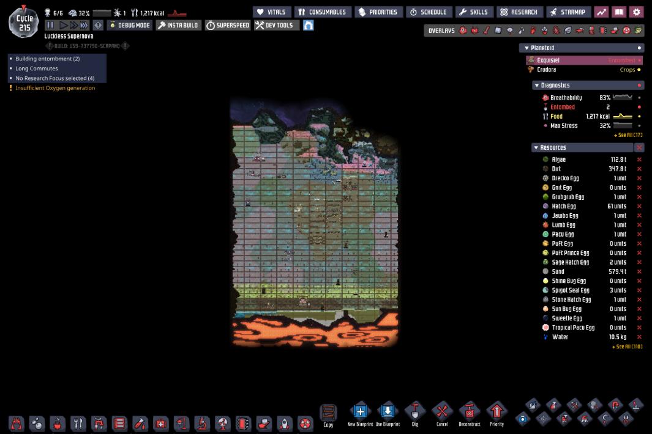Open the Furniture build category lamp icon
Viewport: 652px width, 434px height.
pyautogui.click(x=181, y=424)
